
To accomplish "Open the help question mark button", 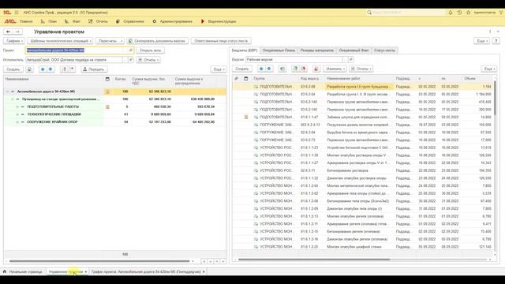I will pos(496,41).
